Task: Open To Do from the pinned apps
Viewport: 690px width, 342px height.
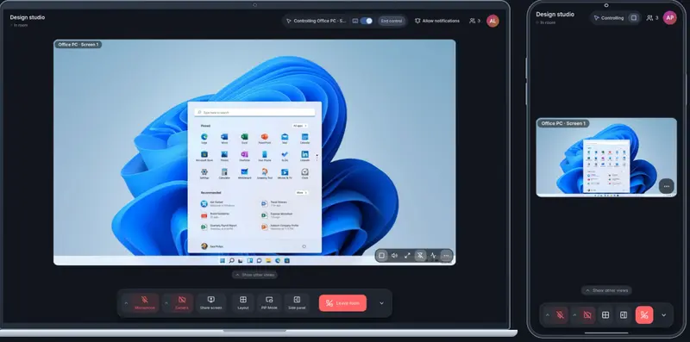Action: coord(285,156)
